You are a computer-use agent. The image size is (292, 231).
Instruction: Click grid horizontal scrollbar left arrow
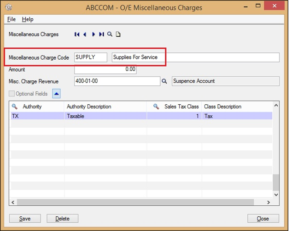(13, 202)
